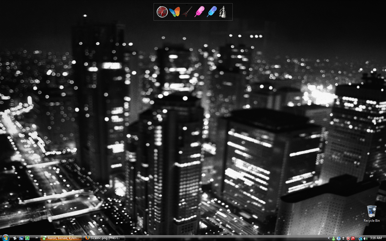386x241 pixels.
Task: Open the pink feather dock icon
Action: tap(199, 12)
